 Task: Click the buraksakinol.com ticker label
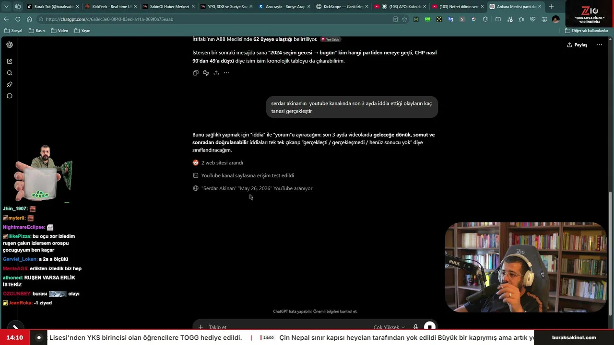(x=574, y=338)
